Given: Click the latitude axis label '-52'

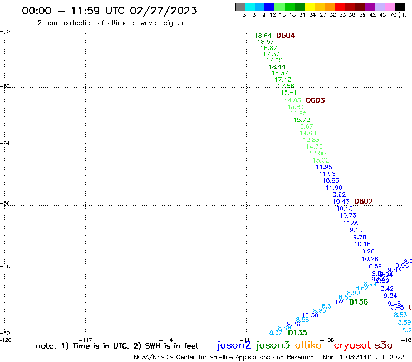Looking at the screenshot, I should pyautogui.click(x=5, y=86).
